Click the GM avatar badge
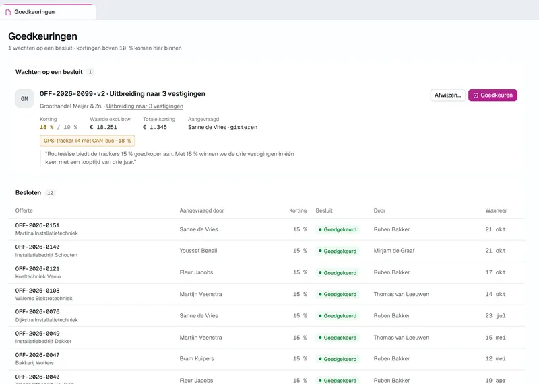Viewport: 539px width, 384px height. (24, 98)
